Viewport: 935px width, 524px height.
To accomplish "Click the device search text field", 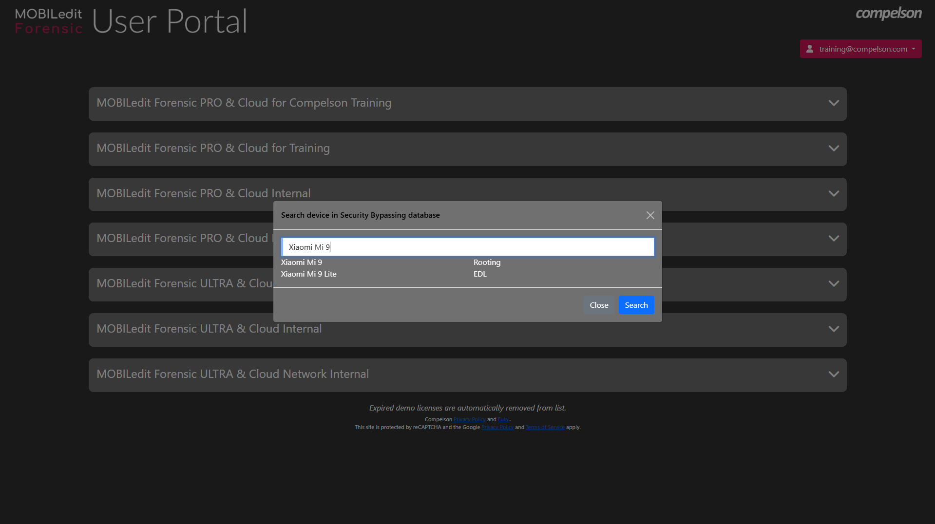I will pos(467,247).
